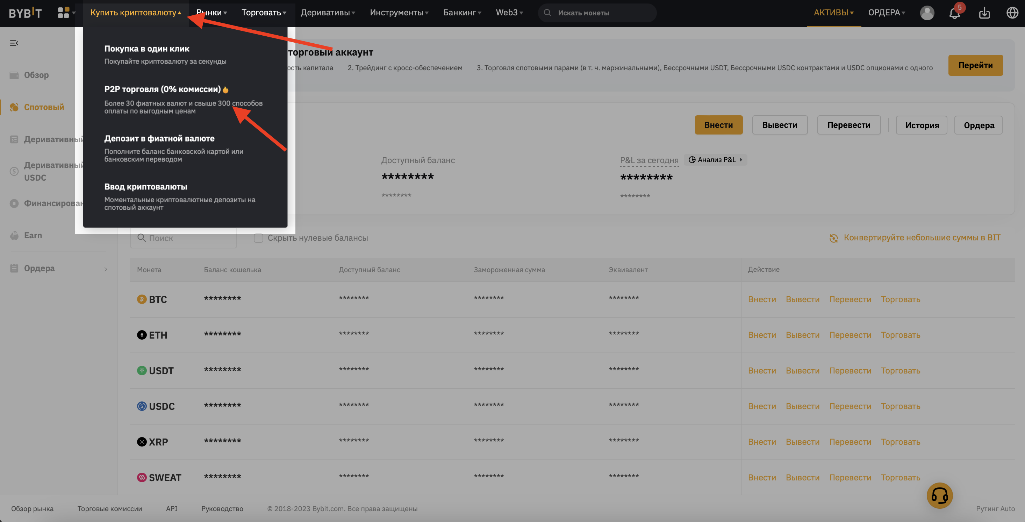Click Торговать link in the BTC row

[900, 299]
